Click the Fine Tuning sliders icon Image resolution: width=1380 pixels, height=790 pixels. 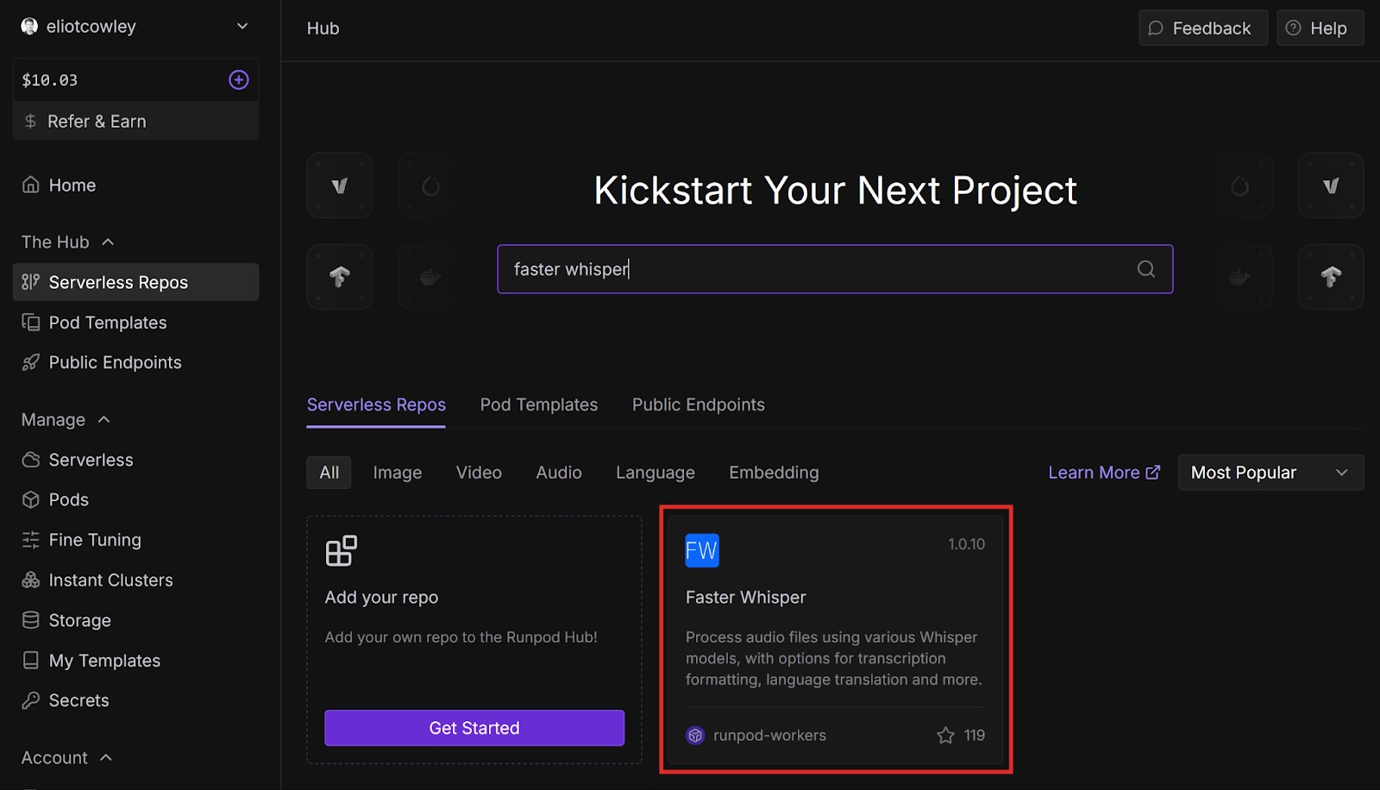(x=31, y=540)
